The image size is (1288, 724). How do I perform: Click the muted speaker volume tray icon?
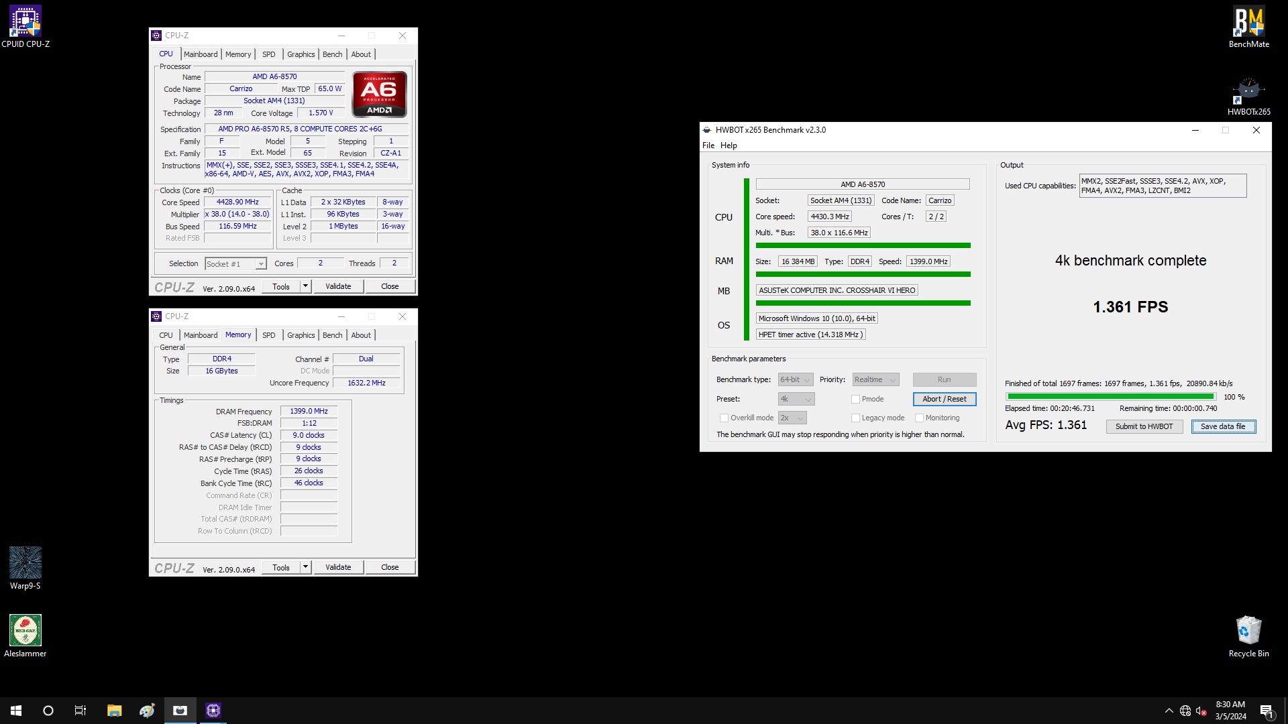(1201, 711)
